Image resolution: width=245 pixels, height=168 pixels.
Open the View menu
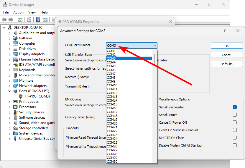click(32, 12)
